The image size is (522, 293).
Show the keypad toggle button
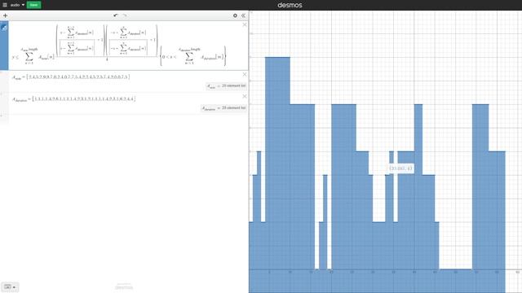10,287
